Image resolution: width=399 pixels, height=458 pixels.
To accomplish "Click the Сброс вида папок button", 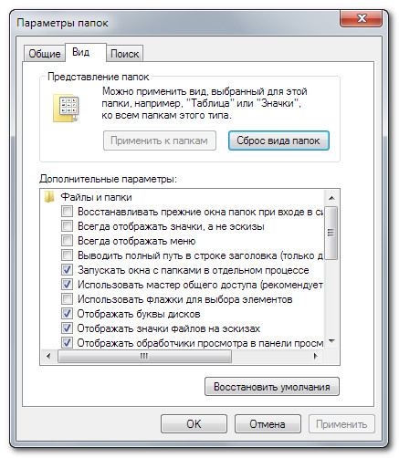I will tap(278, 141).
